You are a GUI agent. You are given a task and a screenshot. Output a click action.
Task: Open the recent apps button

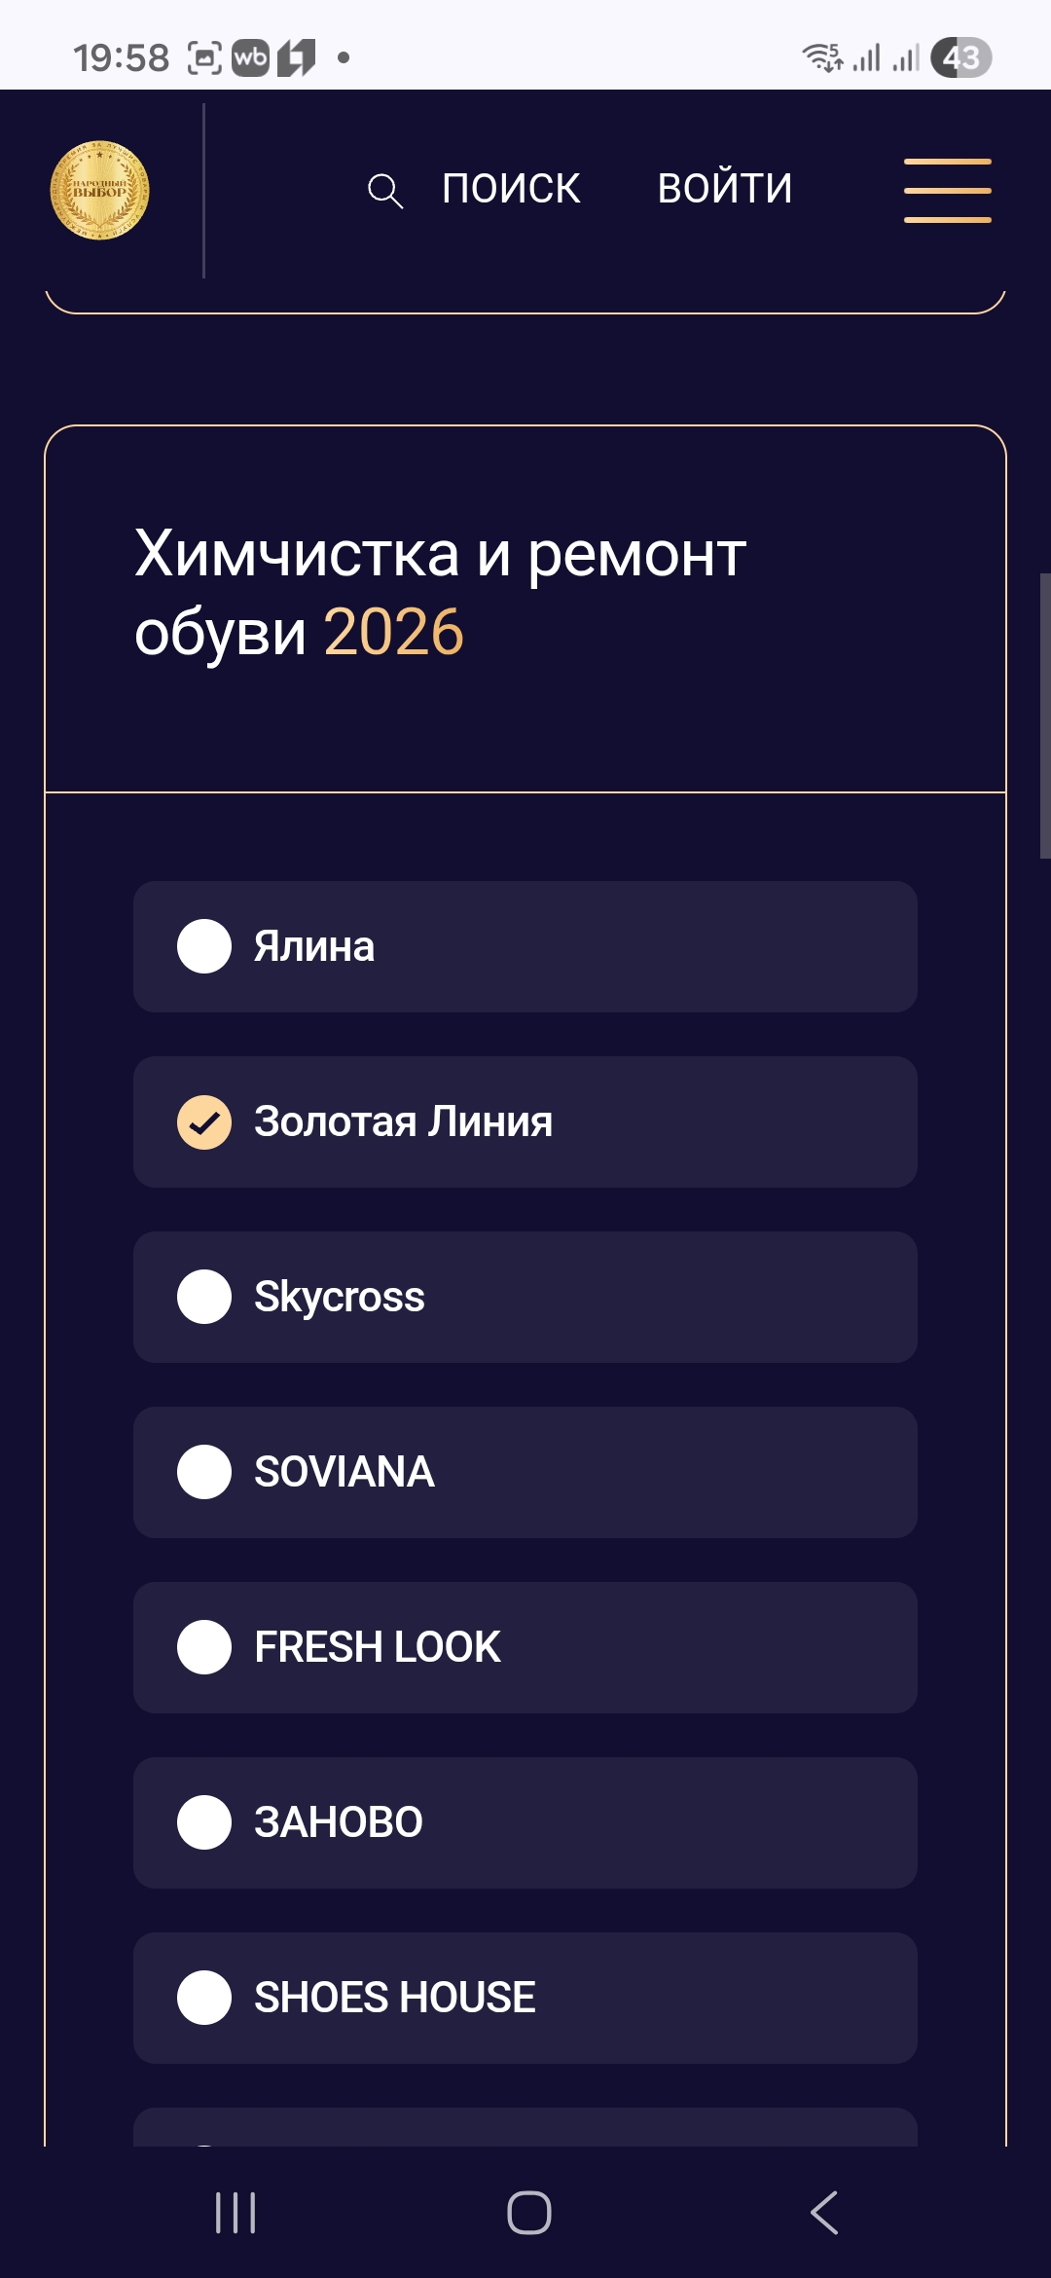pyautogui.click(x=236, y=2212)
